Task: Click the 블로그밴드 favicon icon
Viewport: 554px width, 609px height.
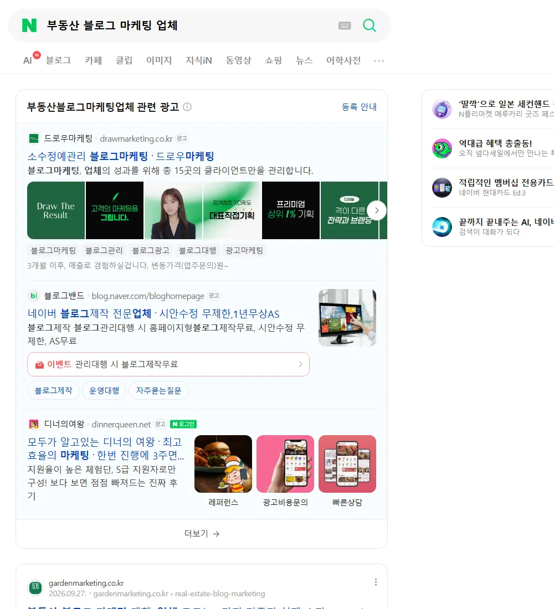Action: pyautogui.click(x=34, y=296)
